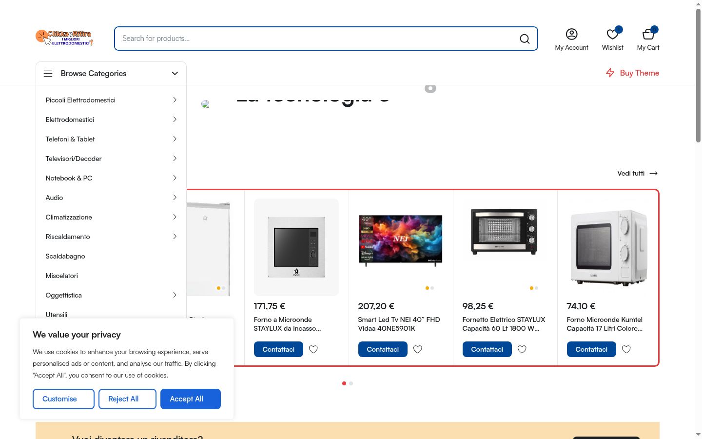The image size is (702, 439).
Task: Select the Scaldabagno category
Action: (65, 256)
